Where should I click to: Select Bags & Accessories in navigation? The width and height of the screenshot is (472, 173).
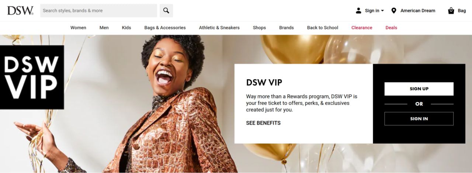click(x=165, y=28)
